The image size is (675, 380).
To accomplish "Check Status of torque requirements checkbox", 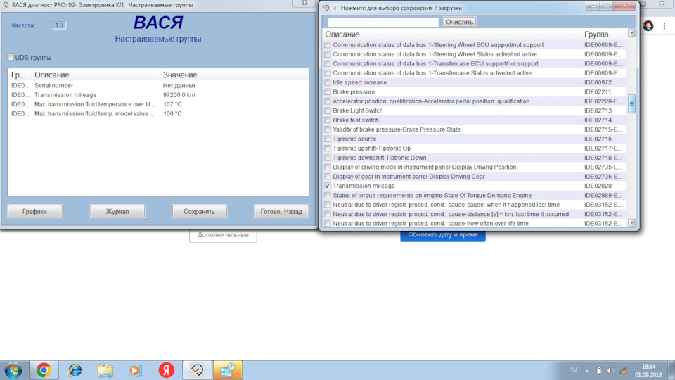I will point(328,195).
